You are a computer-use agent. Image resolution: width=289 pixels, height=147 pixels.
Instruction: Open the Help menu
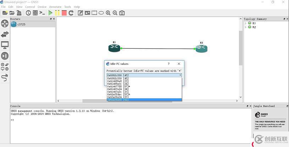click(x=77, y=7)
